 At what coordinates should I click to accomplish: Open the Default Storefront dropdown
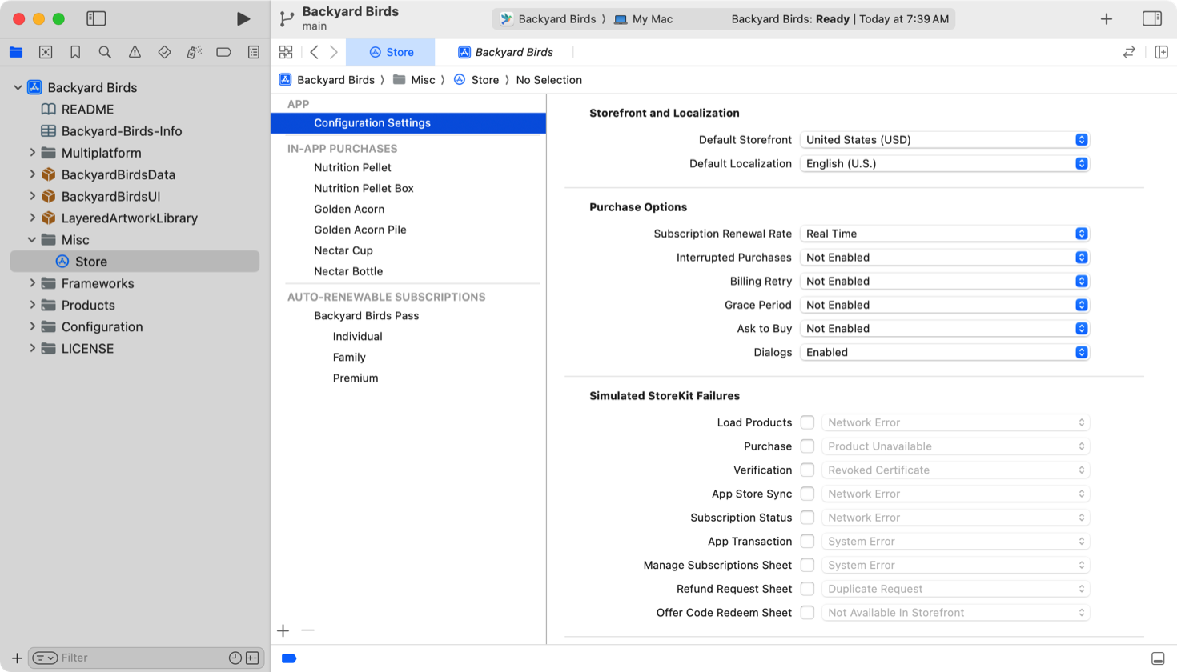[x=945, y=140]
